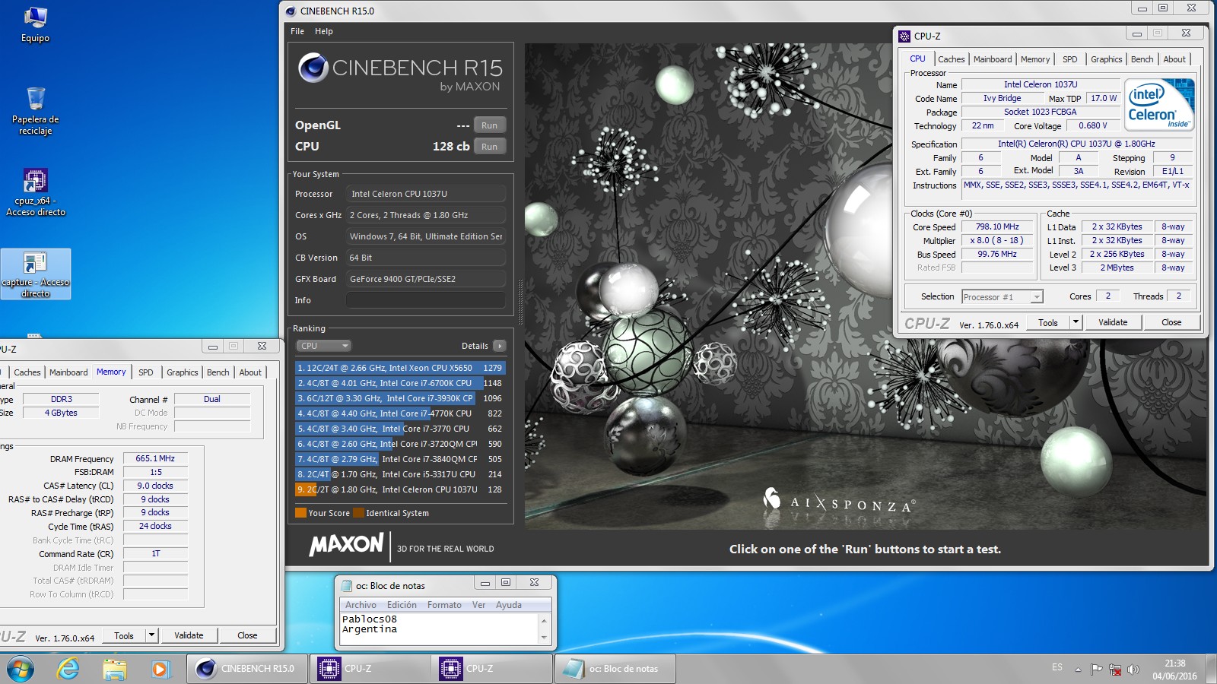Click Your Score orange legend swatch
The height and width of the screenshot is (684, 1217).
coord(300,513)
